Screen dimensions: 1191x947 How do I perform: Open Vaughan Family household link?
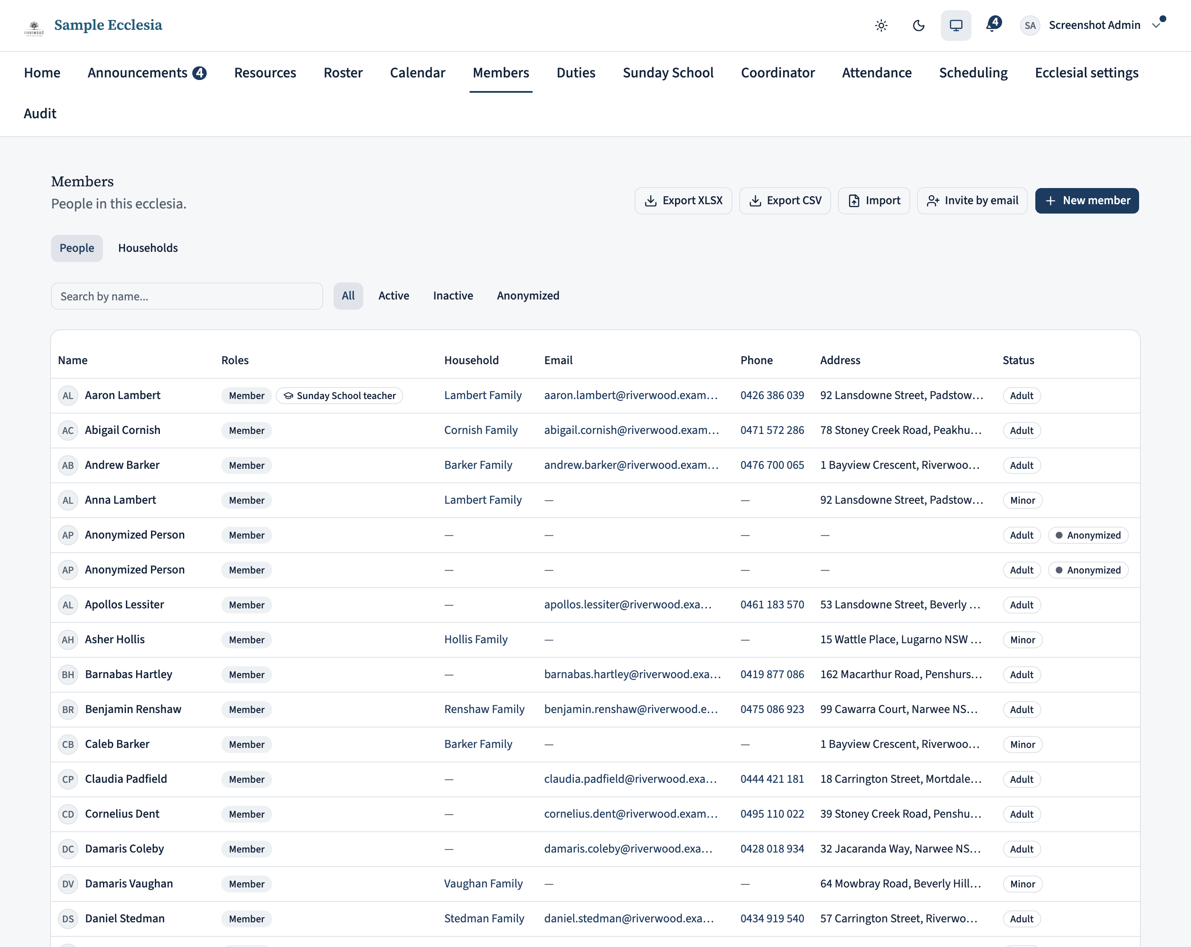(483, 884)
